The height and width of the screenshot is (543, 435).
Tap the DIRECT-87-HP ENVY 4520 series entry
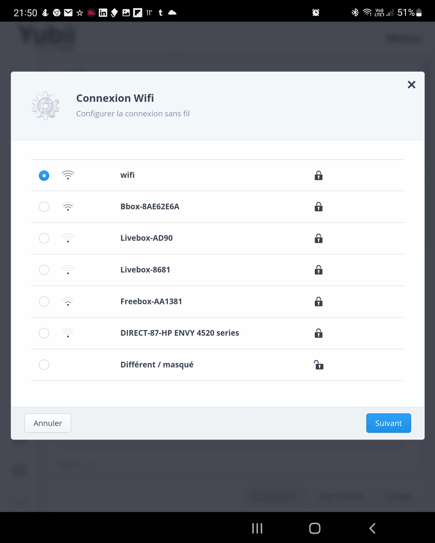click(x=180, y=333)
